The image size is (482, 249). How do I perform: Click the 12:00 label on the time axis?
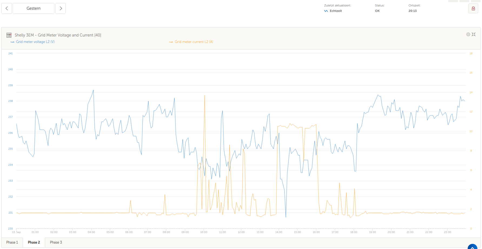241,232
